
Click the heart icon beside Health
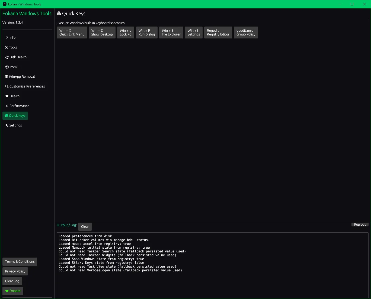tap(7, 96)
